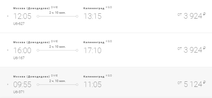Image resolution: width=212 pixels, height=98 pixels.
Task: Click the 16:00 departure time
Action: click(x=22, y=50)
